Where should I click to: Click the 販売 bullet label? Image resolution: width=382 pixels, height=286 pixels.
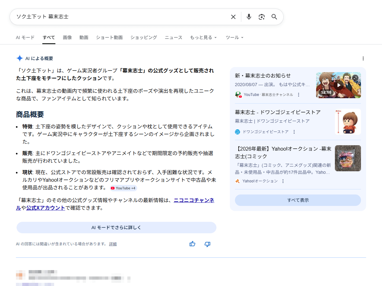point(27,153)
